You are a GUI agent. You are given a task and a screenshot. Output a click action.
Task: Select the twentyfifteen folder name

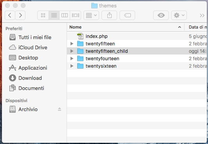(100, 44)
